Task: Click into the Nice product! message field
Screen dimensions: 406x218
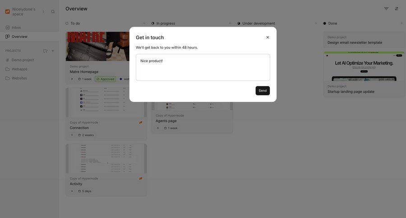Action: tap(203, 67)
